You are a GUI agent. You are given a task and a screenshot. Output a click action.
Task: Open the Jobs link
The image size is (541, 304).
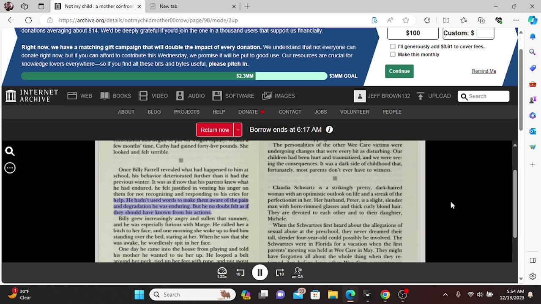point(320,112)
